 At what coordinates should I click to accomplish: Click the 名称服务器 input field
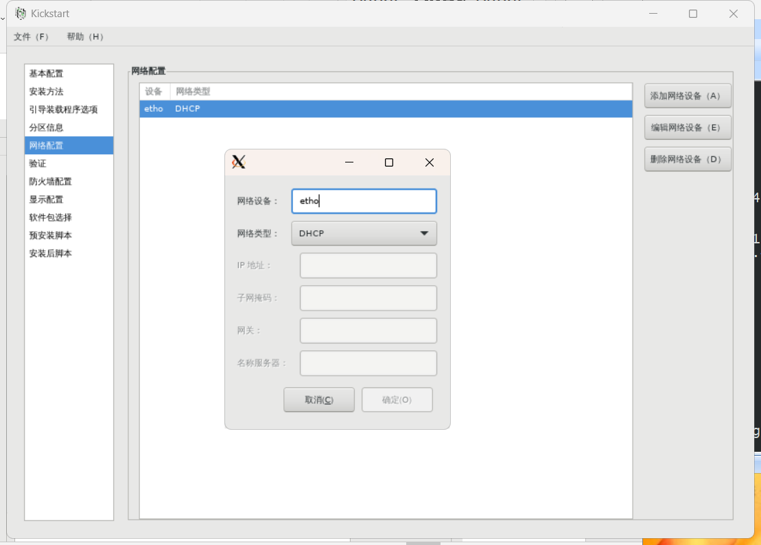click(368, 363)
